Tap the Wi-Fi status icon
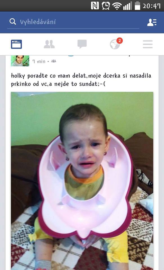The image size is (164, 270). pyautogui.click(x=117, y=6)
